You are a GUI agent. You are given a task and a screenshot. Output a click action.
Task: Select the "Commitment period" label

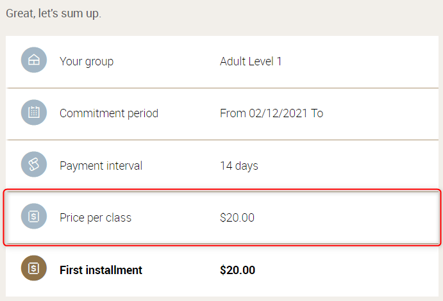[109, 113]
